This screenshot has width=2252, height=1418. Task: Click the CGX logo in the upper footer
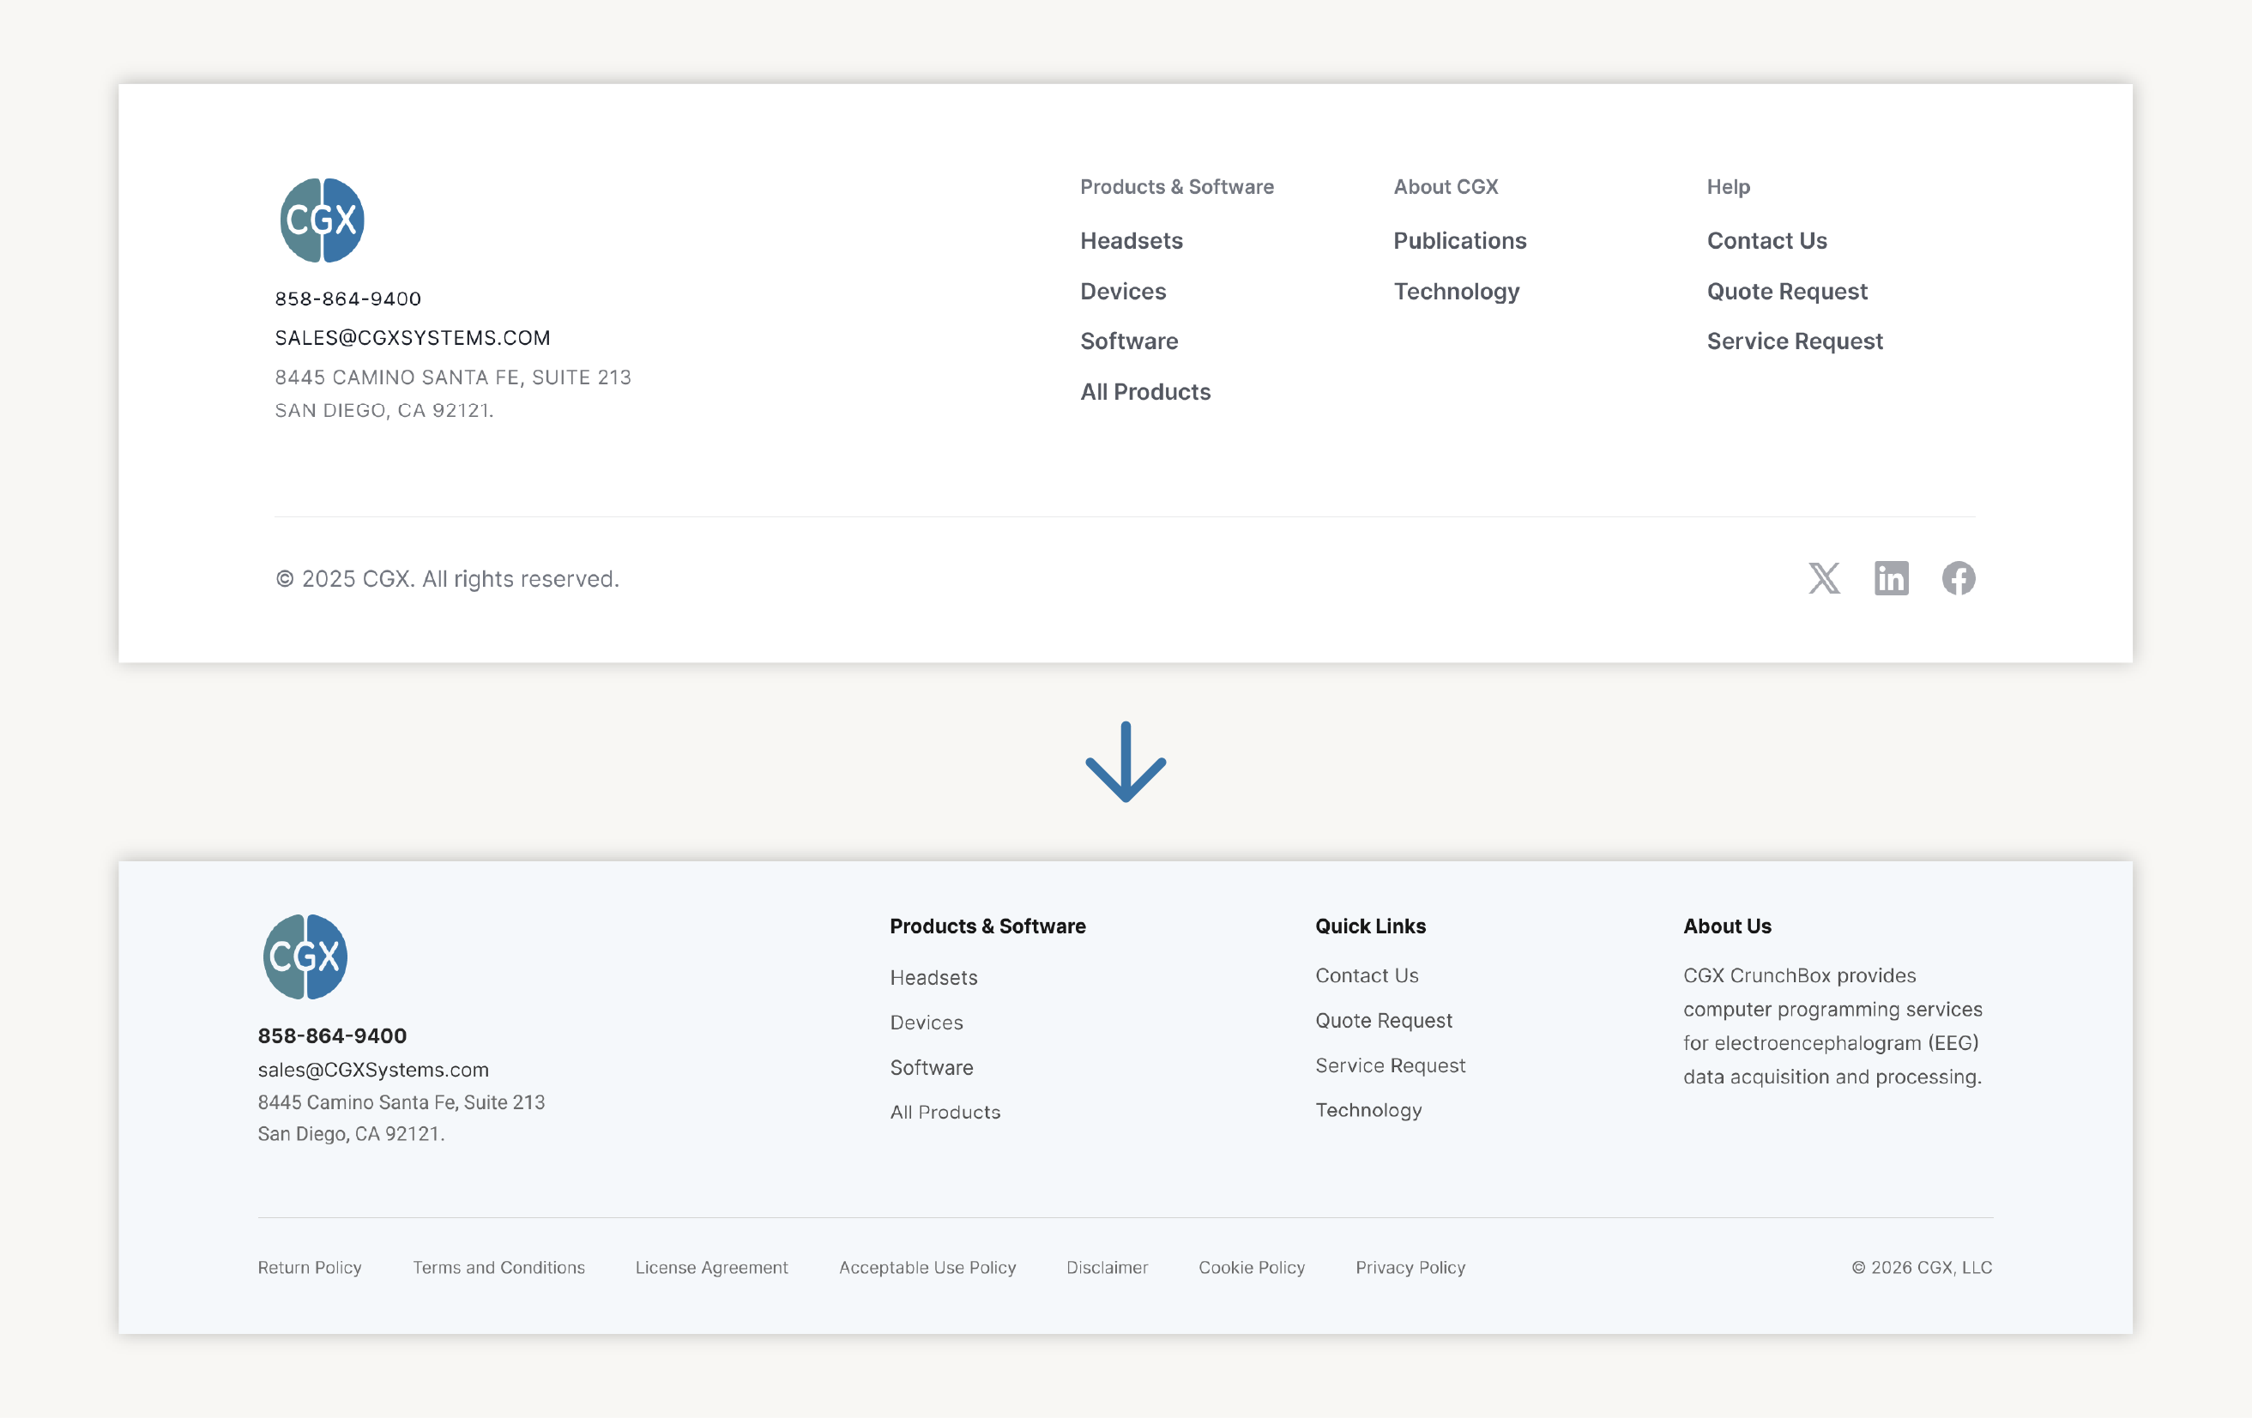pos(322,220)
